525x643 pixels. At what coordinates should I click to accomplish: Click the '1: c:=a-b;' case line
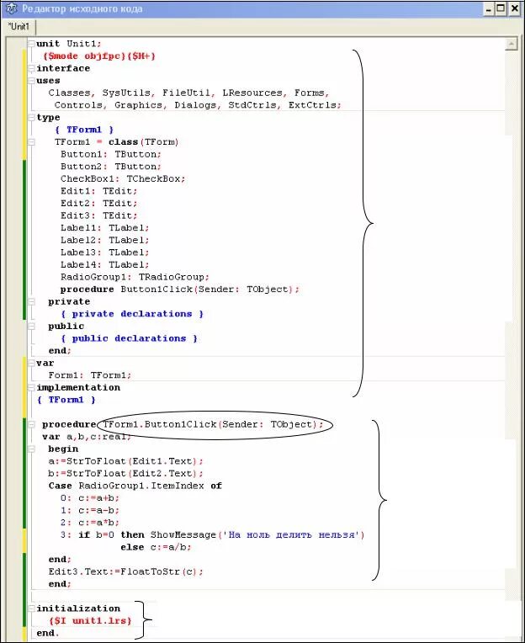pyautogui.click(x=90, y=511)
